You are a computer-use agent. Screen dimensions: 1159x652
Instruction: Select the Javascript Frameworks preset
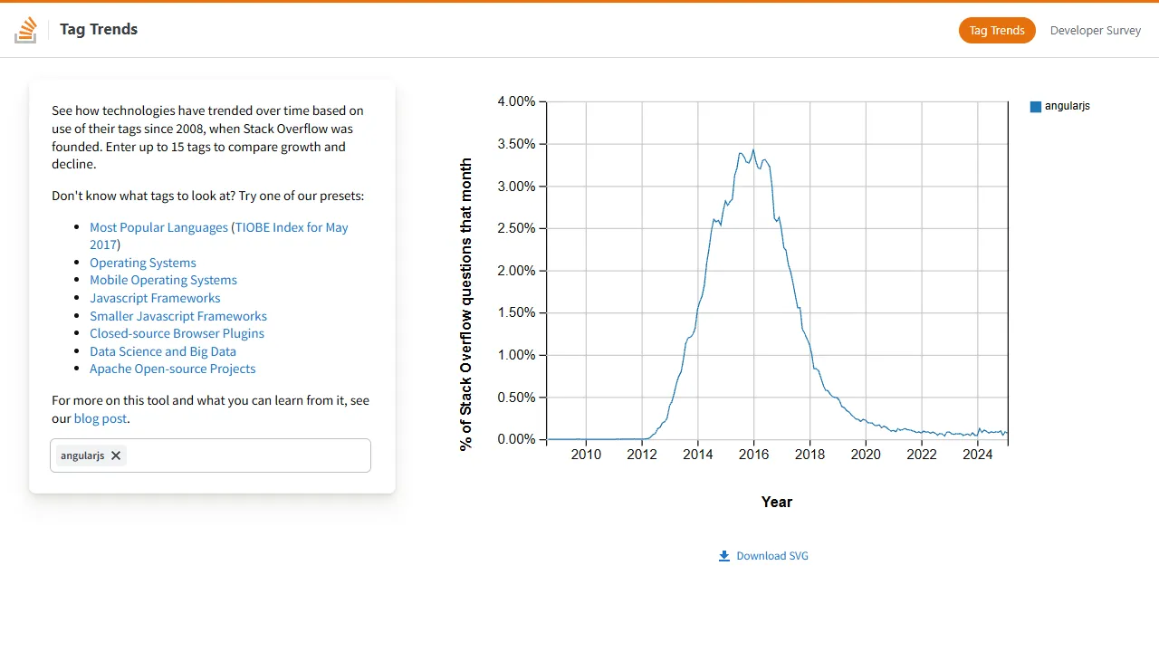(155, 298)
